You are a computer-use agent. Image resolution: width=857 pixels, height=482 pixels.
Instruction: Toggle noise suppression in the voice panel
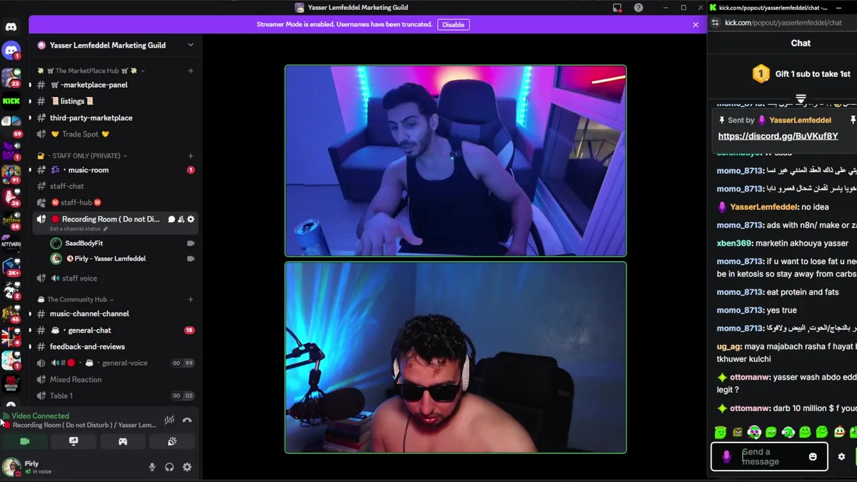click(169, 420)
